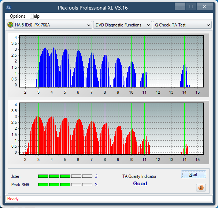The image size is (218, 208).
Task: Close the PlexTools Professional window
Action: [204, 7]
